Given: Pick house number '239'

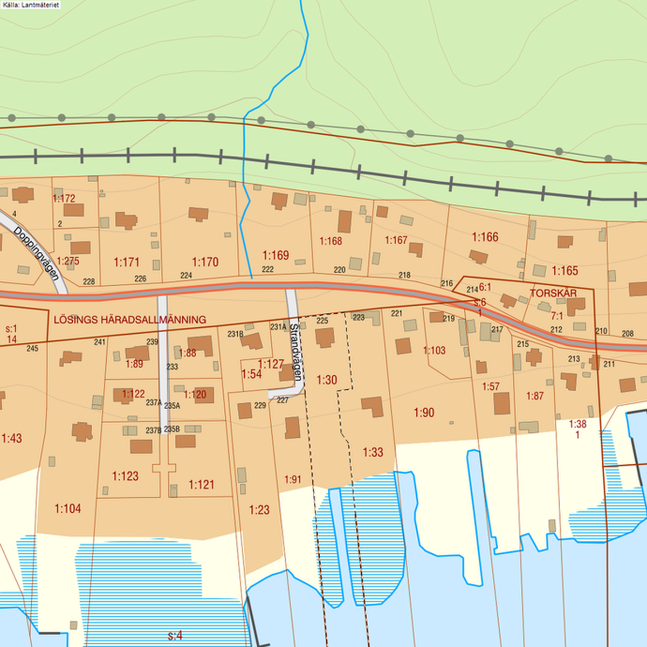Looking at the screenshot, I should [152, 342].
